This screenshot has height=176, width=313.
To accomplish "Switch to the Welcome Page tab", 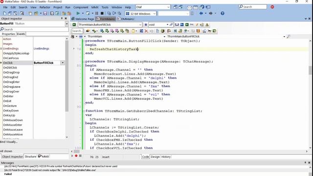I will point(83,19).
